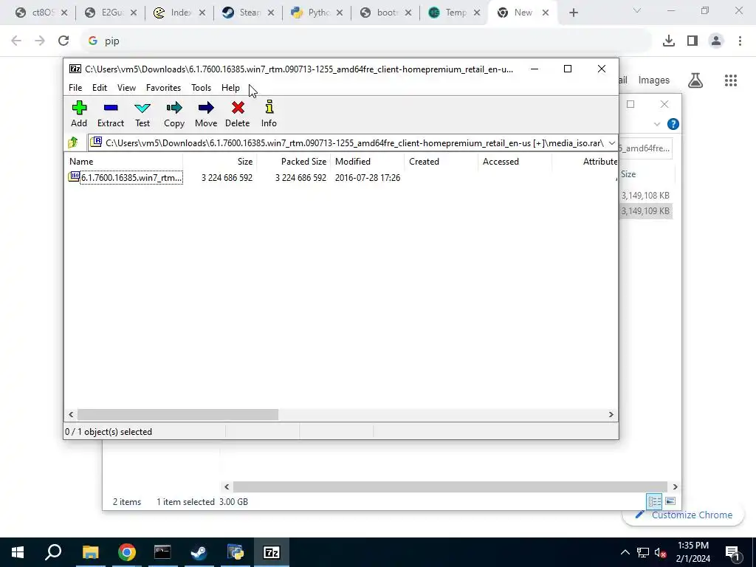
Task: Select the Move toolbar icon
Action: pyautogui.click(x=206, y=114)
